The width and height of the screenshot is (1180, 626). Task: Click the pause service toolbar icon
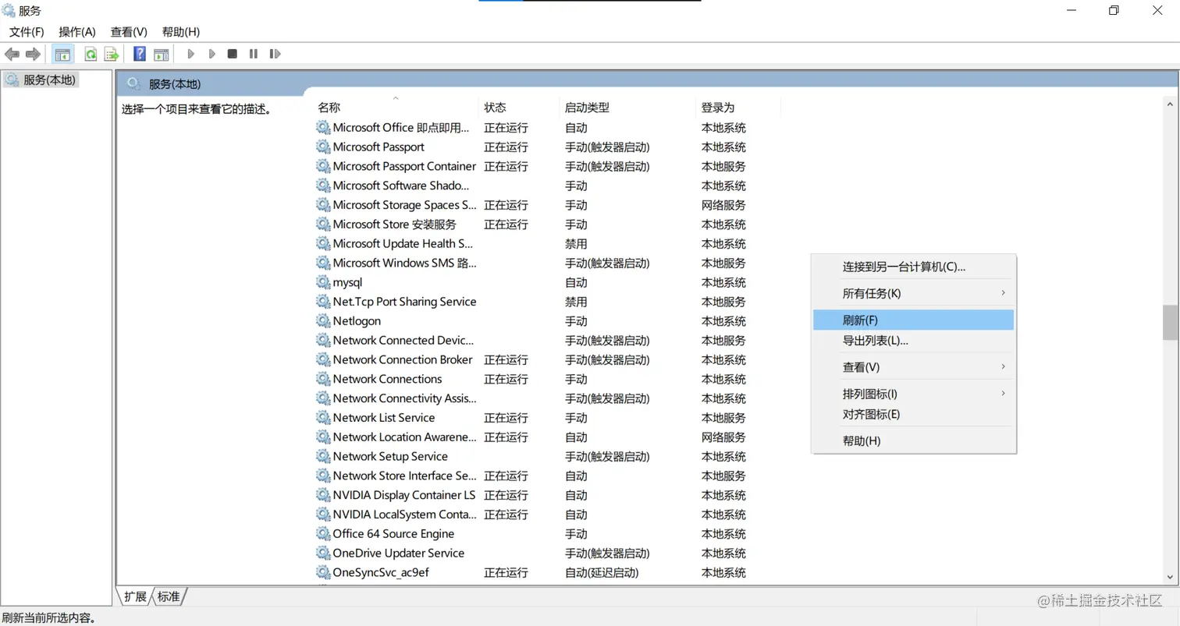click(253, 54)
